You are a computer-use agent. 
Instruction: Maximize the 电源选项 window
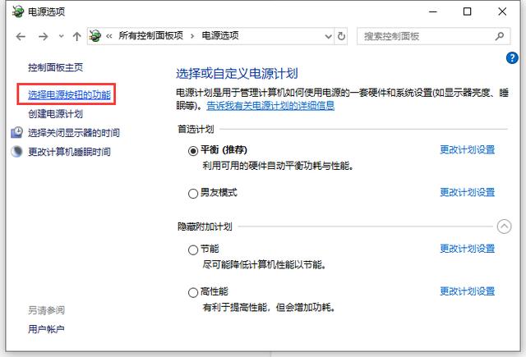[x=467, y=11]
